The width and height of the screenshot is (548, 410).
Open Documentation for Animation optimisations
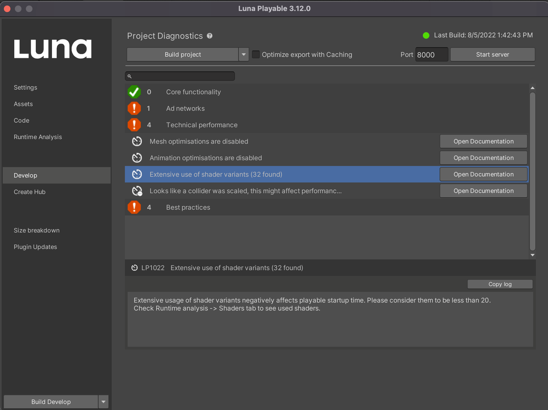(x=483, y=158)
